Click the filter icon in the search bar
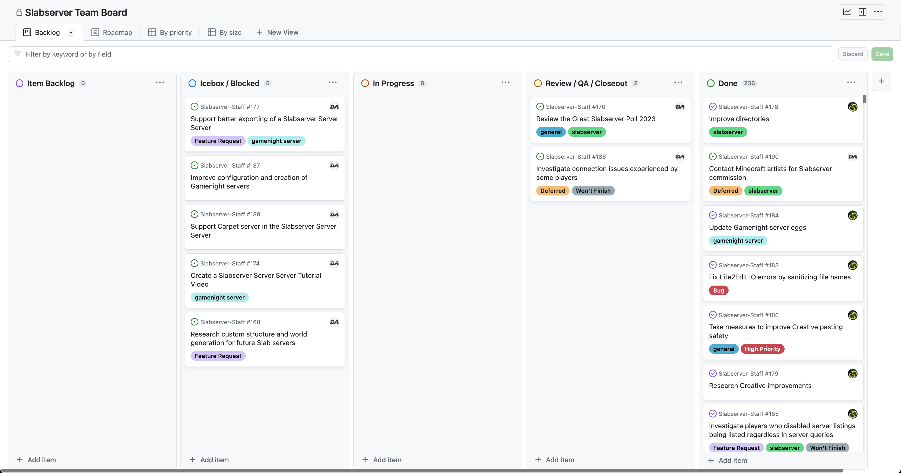The height and width of the screenshot is (473, 901). (x=17, y=54)
